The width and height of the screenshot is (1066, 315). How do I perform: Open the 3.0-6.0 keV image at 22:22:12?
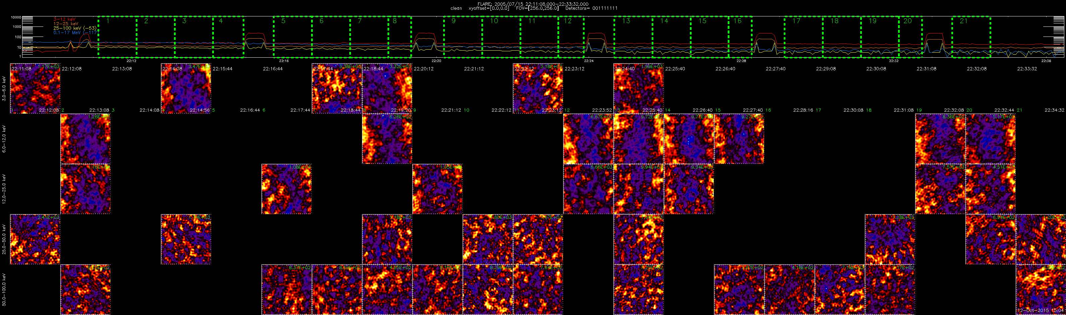(x=538, y=88)
